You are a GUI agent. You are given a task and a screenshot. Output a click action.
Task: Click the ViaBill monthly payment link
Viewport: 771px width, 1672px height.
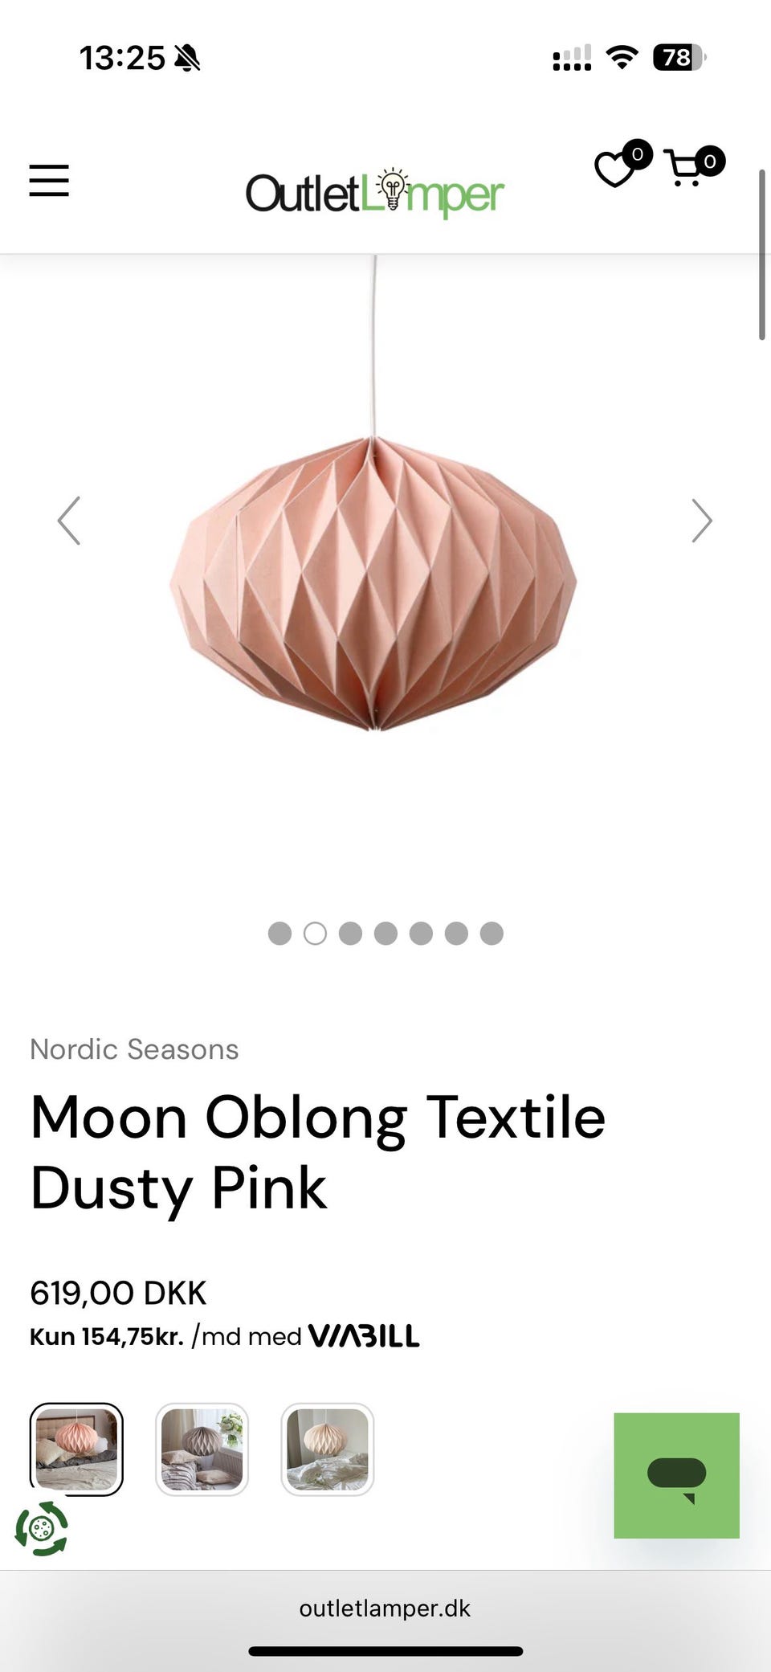coord(224,1336)
